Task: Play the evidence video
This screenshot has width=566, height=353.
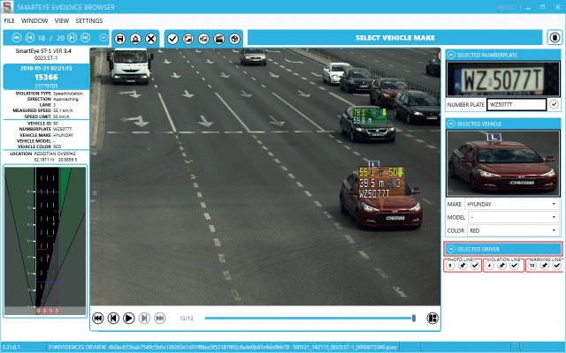Action: (129, 318)
